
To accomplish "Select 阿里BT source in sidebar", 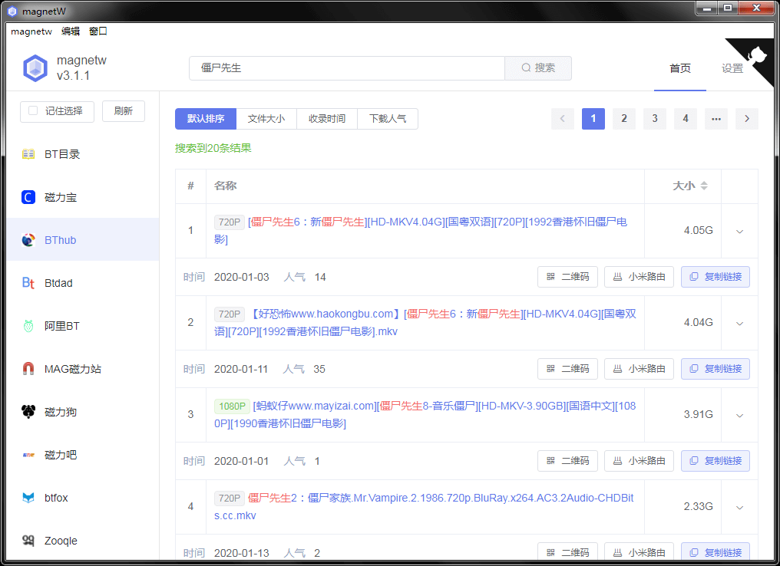I will (x=83, y=326).
